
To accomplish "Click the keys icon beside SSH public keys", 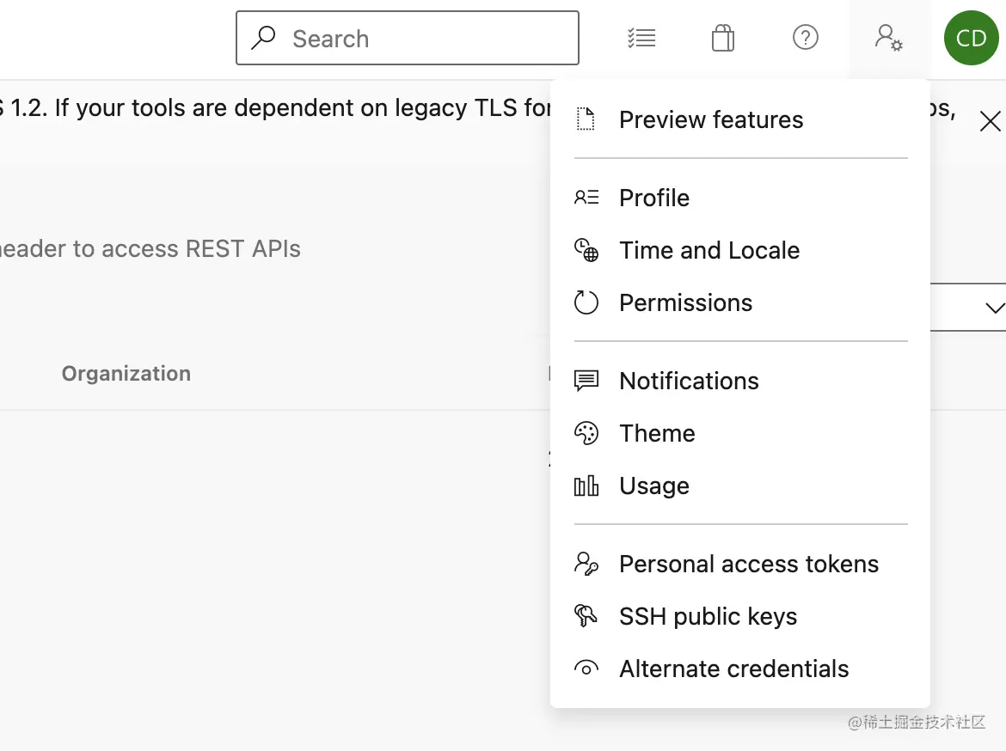I will [x=586, y=616].
